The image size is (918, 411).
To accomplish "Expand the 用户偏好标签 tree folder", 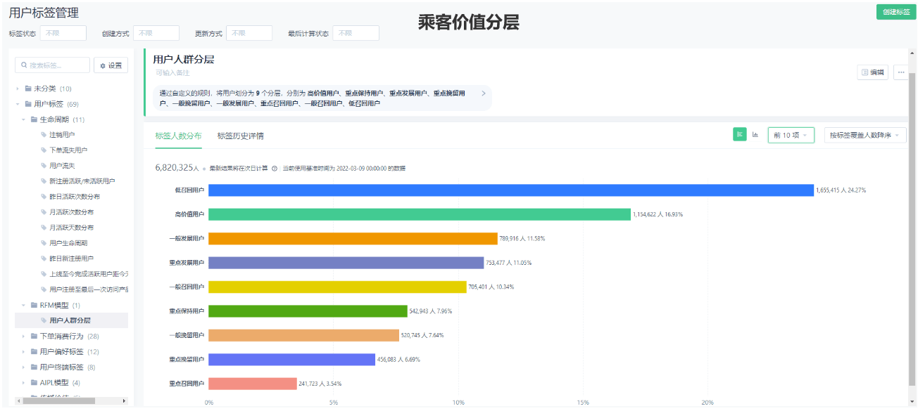I will [23, 352].
